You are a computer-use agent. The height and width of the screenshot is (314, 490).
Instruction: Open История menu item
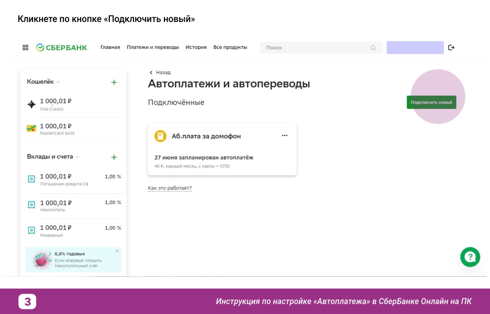[x=196, y=47]
